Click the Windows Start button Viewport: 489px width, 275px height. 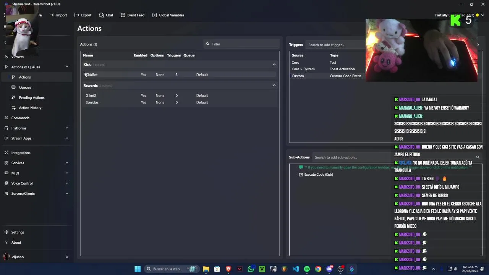138,269
